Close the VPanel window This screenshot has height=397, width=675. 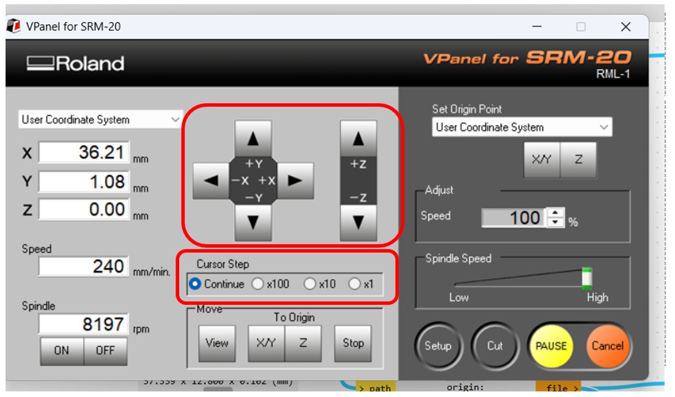pos(625,27)
